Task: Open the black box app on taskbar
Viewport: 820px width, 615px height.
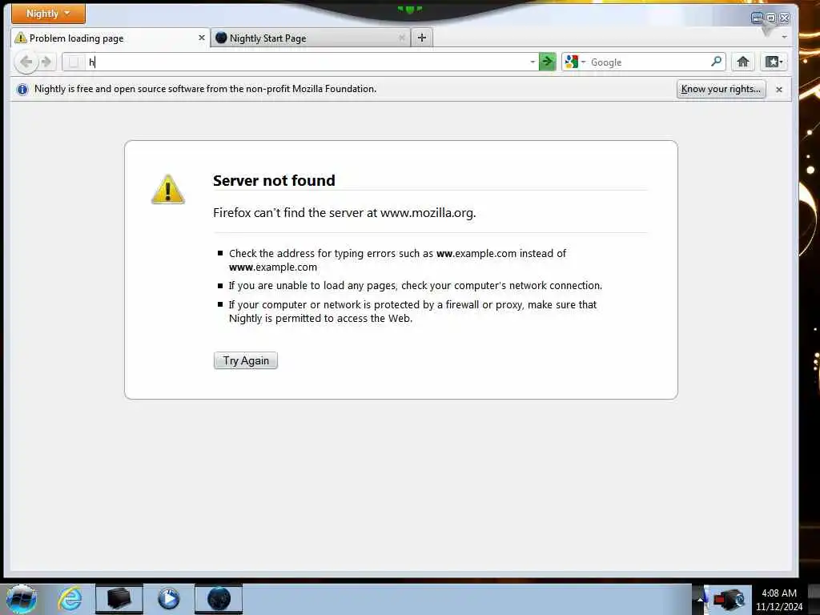Action: 119,599
